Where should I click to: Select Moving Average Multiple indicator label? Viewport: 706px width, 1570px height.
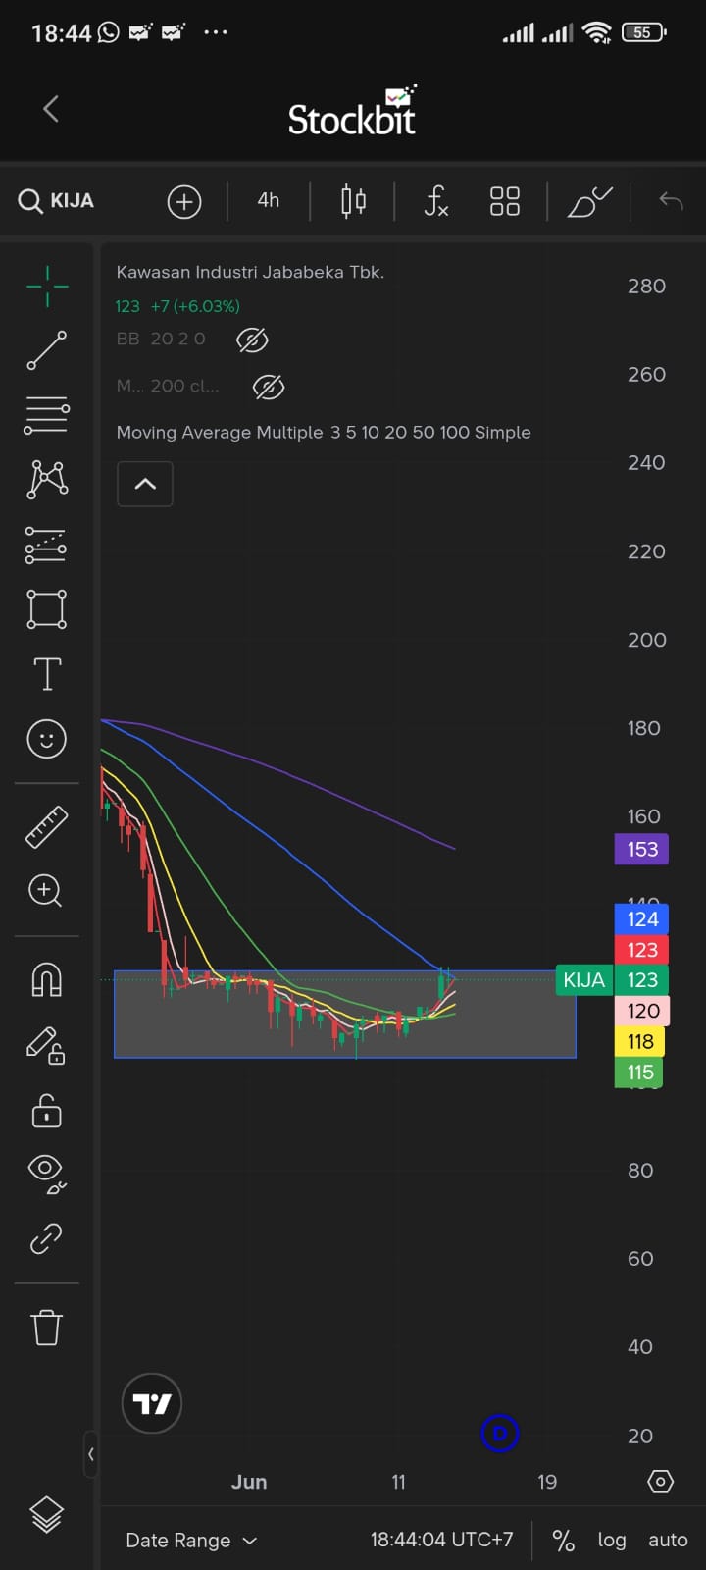tap(324, 433)
